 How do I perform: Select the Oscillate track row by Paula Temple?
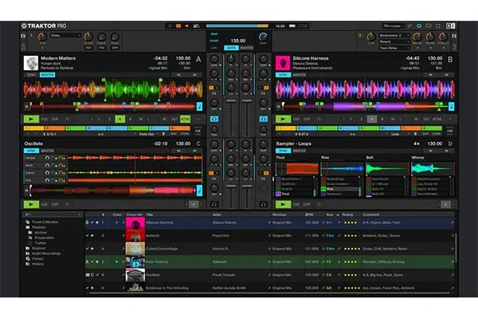tap(239, 274)
